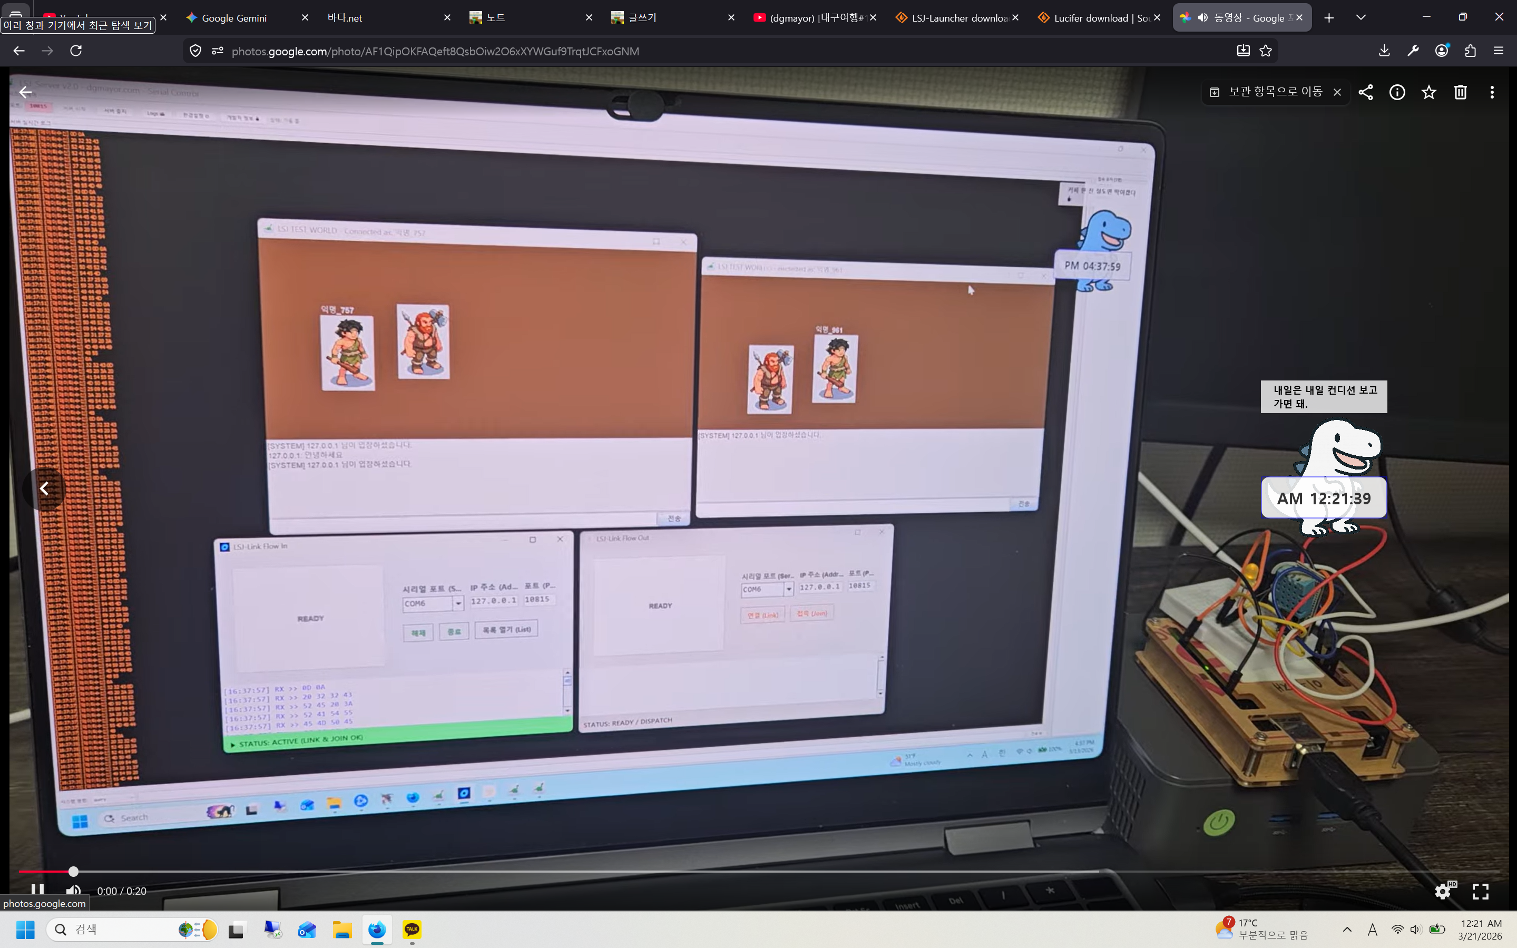Bookmark this page with star icon

point(1266,51)
